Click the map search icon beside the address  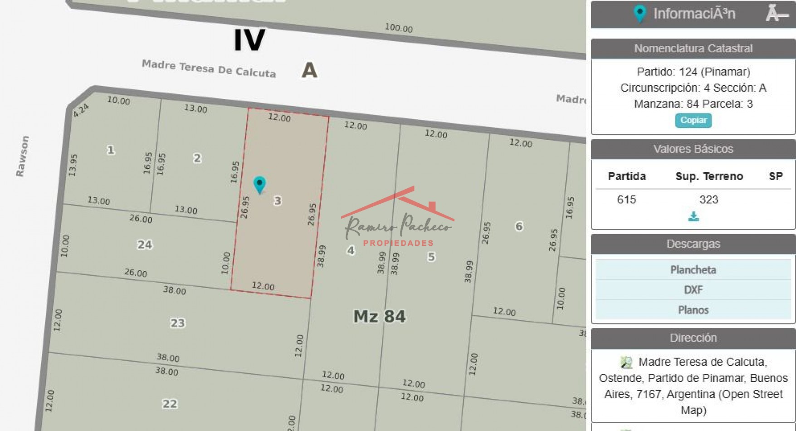[x=626, y=362]
